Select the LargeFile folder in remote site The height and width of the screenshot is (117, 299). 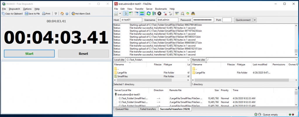click(200, 73)
